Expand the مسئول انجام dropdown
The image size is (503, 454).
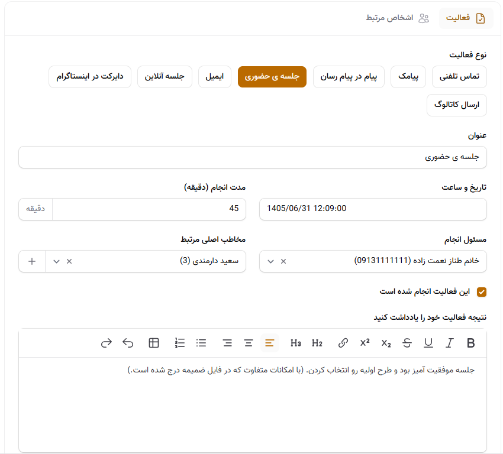pos(271,261)
